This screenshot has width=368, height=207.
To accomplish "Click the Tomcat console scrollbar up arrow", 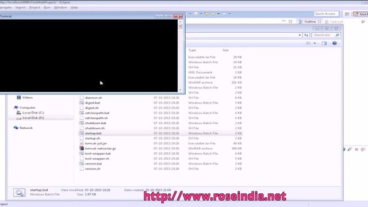I will coord(180,22).
